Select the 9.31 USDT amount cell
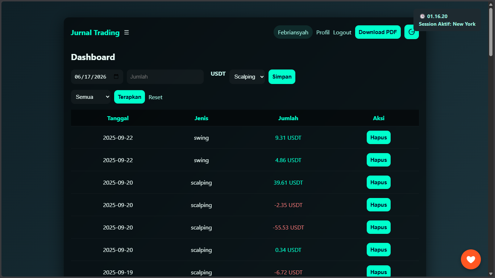Screen dimensions: 495x278 click(288, 138)
